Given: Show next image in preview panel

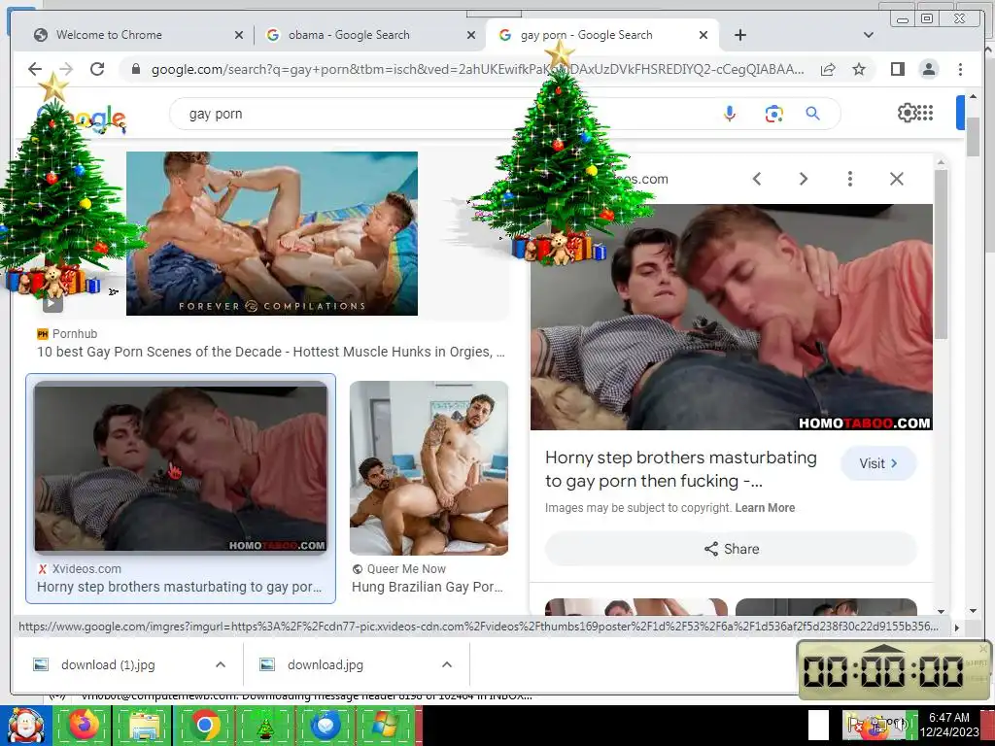Looking at the screenshot, I should click(x=804, y=179).
